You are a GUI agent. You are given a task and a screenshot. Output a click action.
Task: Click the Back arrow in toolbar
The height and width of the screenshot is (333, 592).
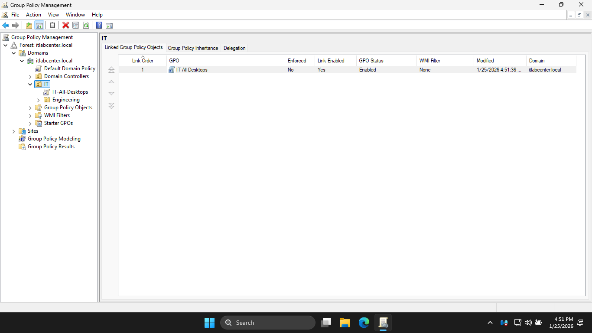[x=6, y=26]
